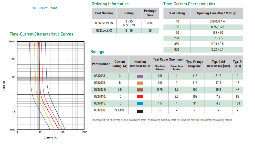The image size is (255, 151).
Task: Click part number 0337xxx.PX2S in ordering table
Action: 104,23
